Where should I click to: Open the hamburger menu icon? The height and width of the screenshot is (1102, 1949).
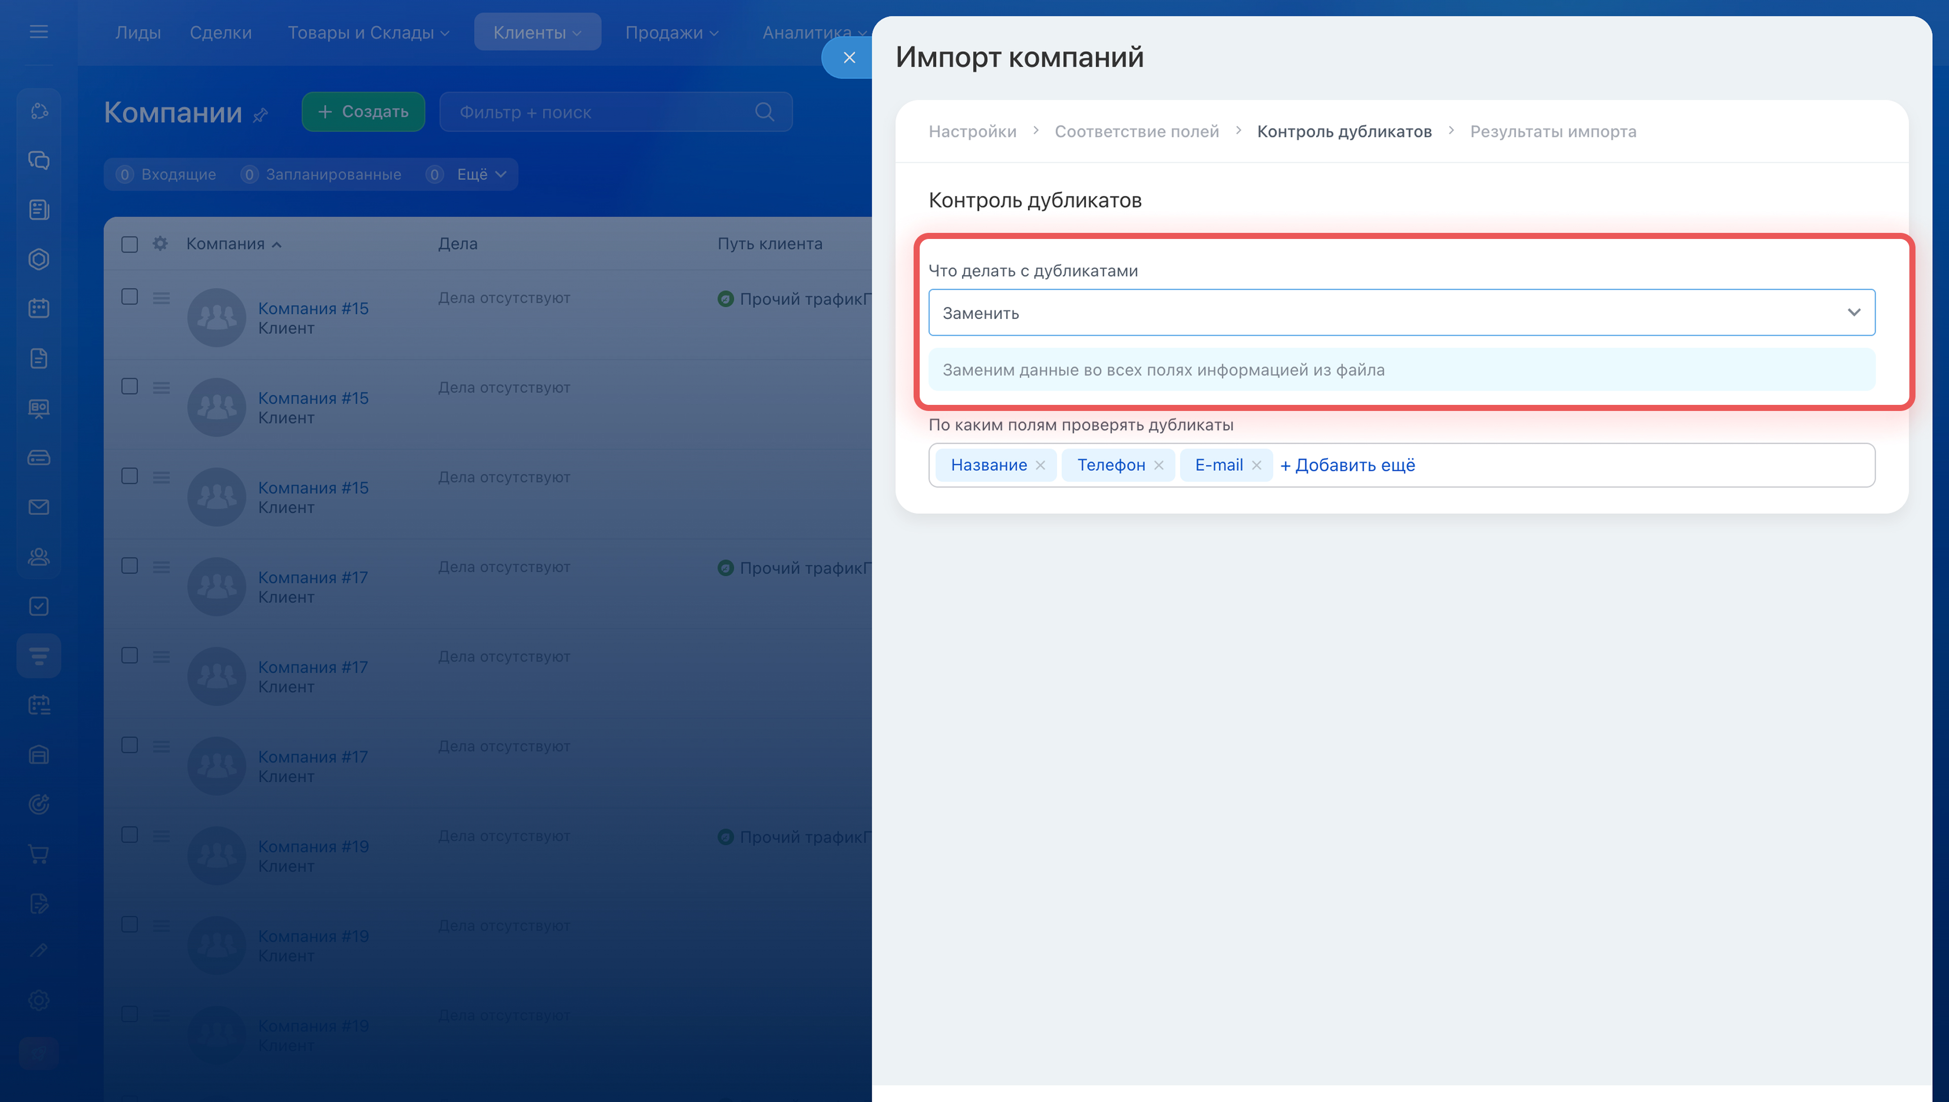[x=39, y=32]
